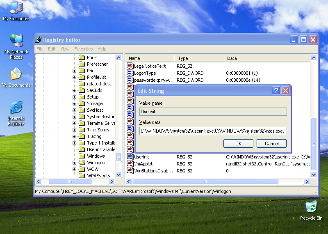The width and height of the screenshot is (328, 234).
Task: Launch Internet Explorer from the desktop
Action: (16, 113)
